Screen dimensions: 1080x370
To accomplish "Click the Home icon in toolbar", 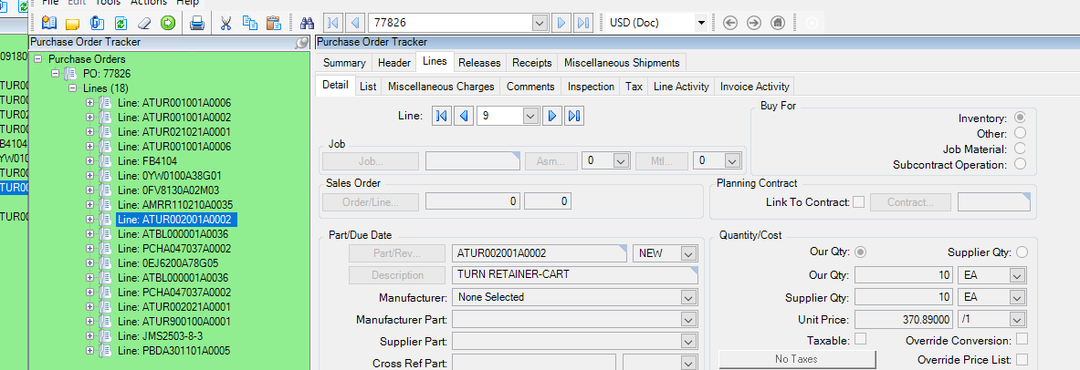I will [x=778, y=23].
